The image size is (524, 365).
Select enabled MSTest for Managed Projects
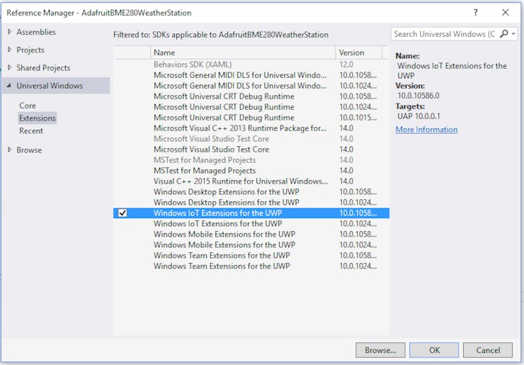tap(251, 170)
